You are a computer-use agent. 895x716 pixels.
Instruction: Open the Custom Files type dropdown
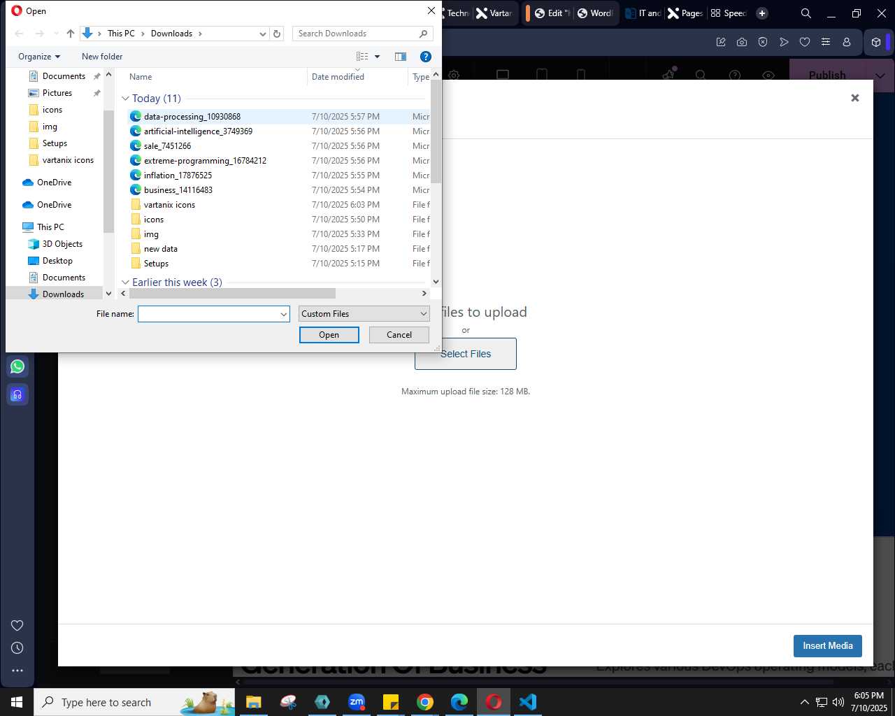coord(364,314)
